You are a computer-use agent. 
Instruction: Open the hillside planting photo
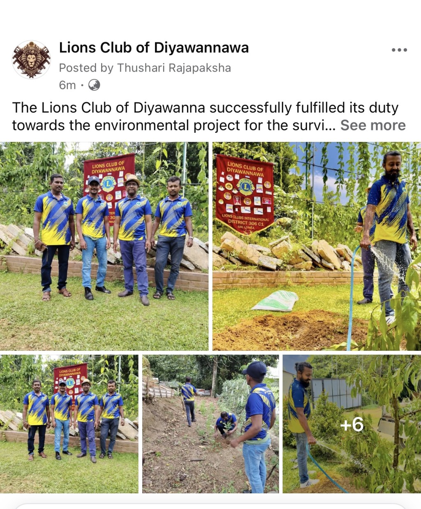[210, 424]
